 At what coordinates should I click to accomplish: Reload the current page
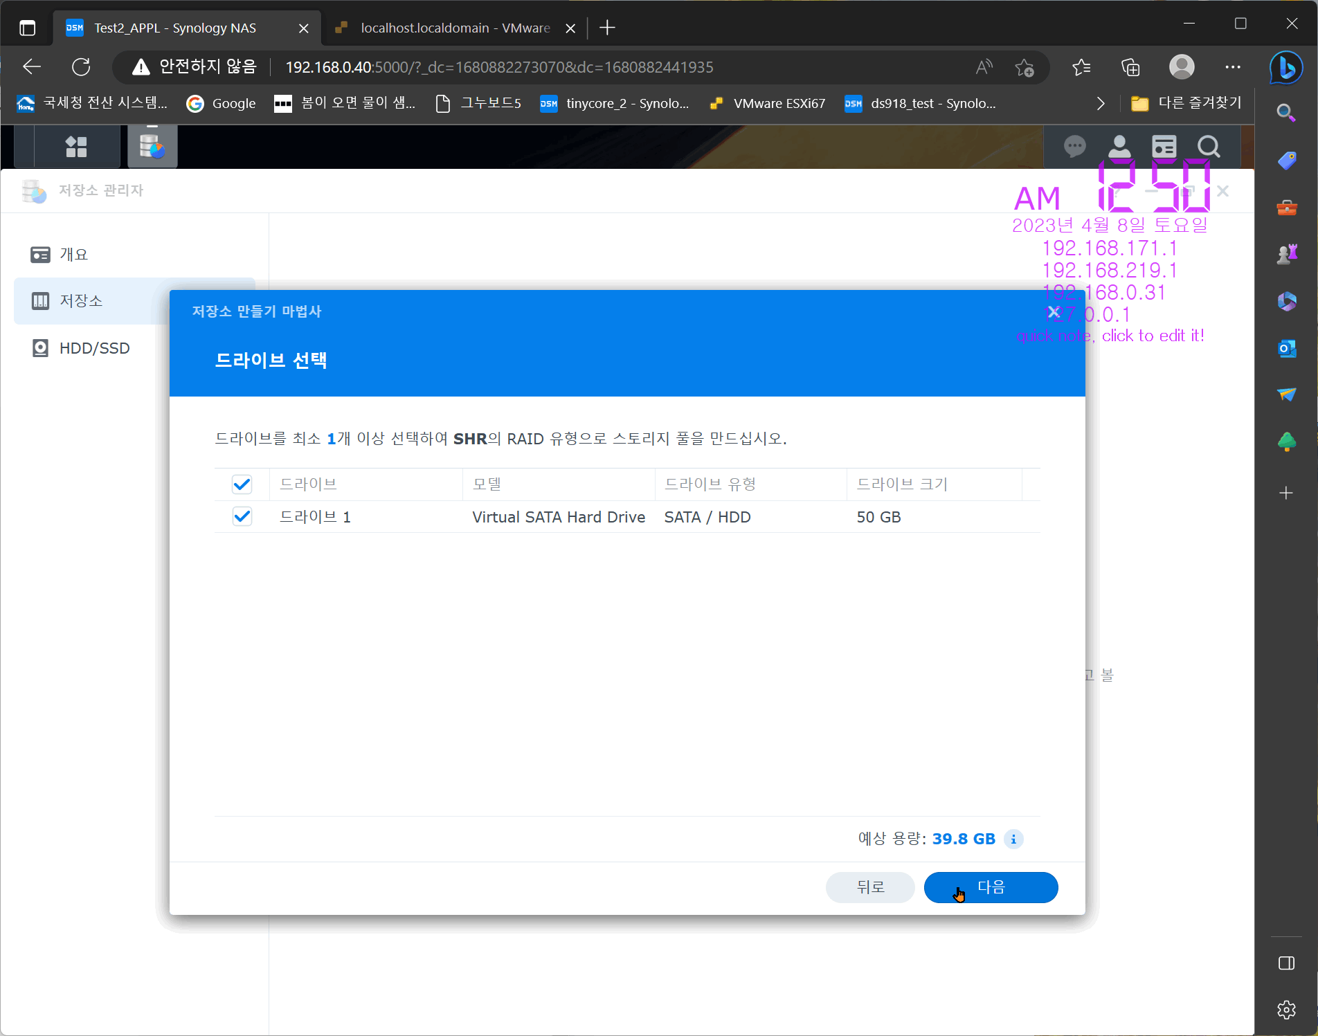point(81,67)
